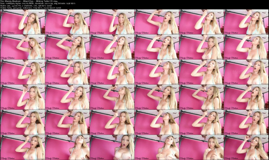Select first thumbnail in the bottom row

tap(23, 147)
